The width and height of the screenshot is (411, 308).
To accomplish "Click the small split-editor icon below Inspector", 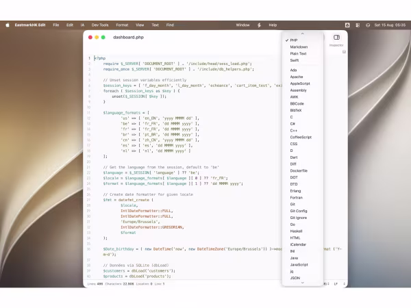I will [344, 52].
